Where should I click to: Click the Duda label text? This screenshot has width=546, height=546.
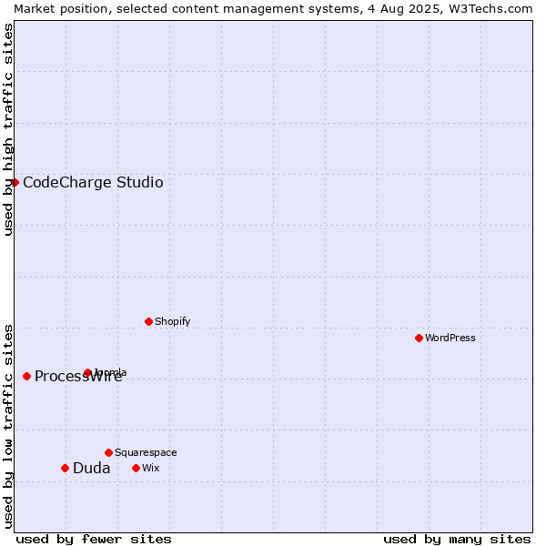[92, 468]
